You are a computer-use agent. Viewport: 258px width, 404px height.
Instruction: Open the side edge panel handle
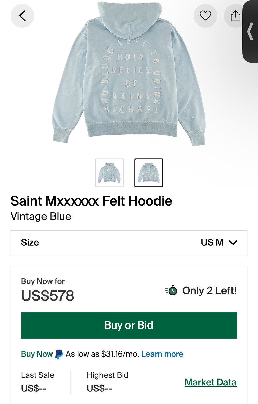250,32
